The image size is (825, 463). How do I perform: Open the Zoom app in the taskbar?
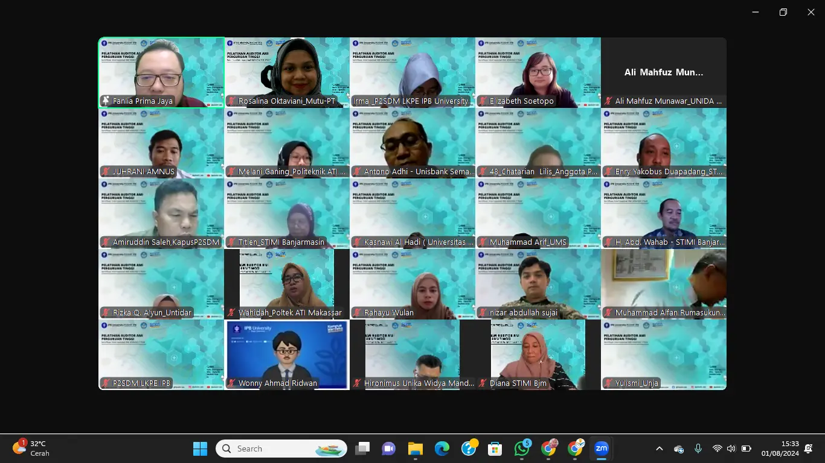pyautogui.click(x=601, y=449)
